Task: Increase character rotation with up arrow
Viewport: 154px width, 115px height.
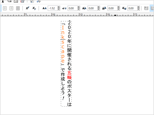Action: 139,7
